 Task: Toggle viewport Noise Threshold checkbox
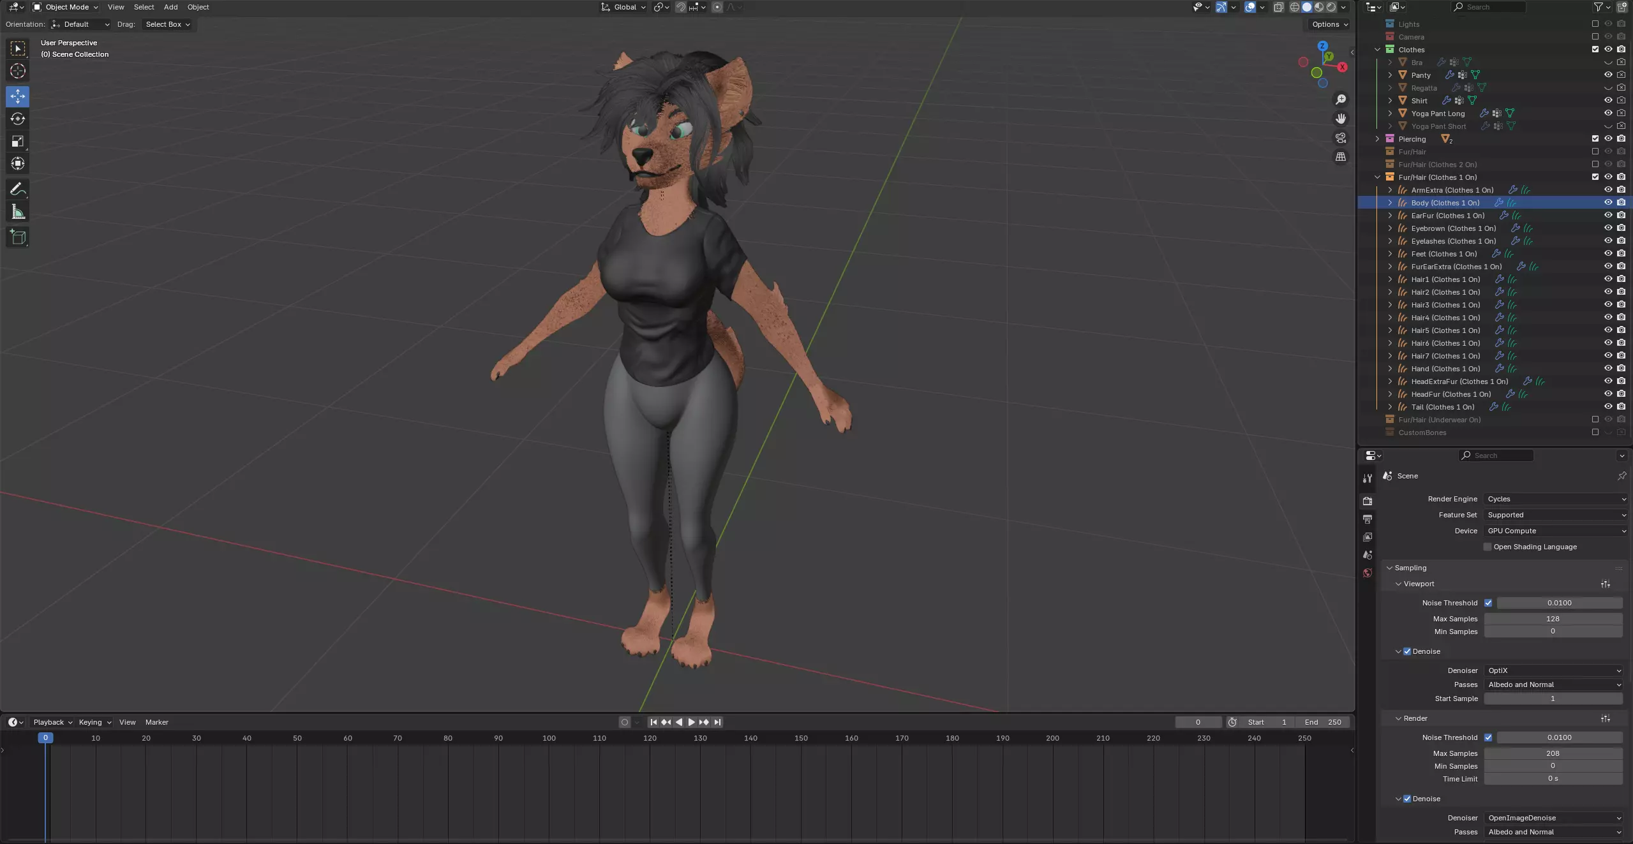click(x=1488, y=603)
